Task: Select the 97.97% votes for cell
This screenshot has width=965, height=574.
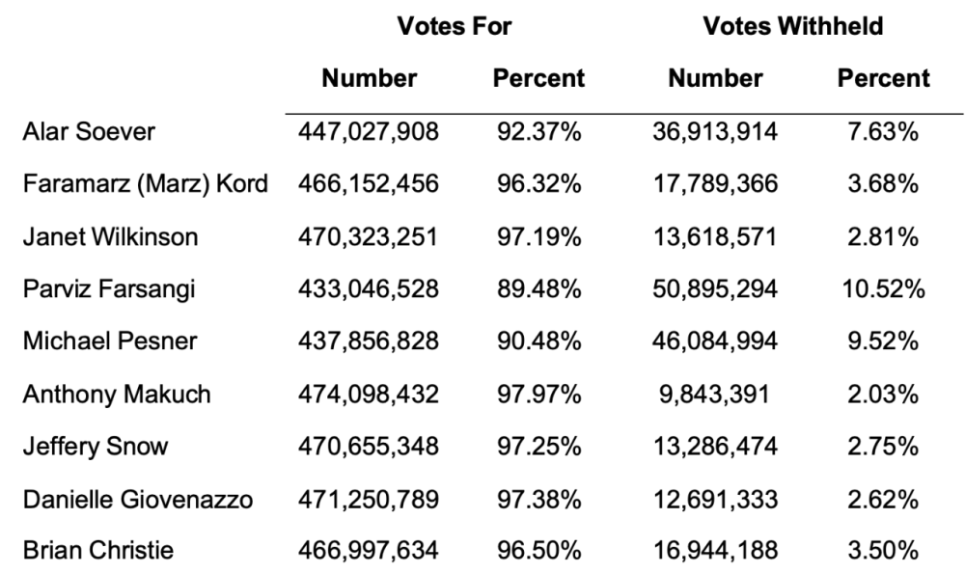Action: pos(539,395)
